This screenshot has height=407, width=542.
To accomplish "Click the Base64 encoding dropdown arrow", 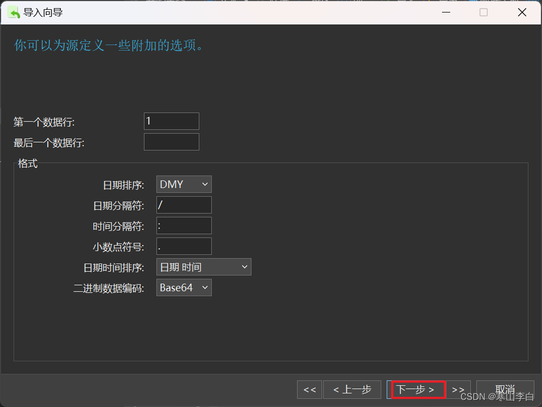I will point(206,287).
